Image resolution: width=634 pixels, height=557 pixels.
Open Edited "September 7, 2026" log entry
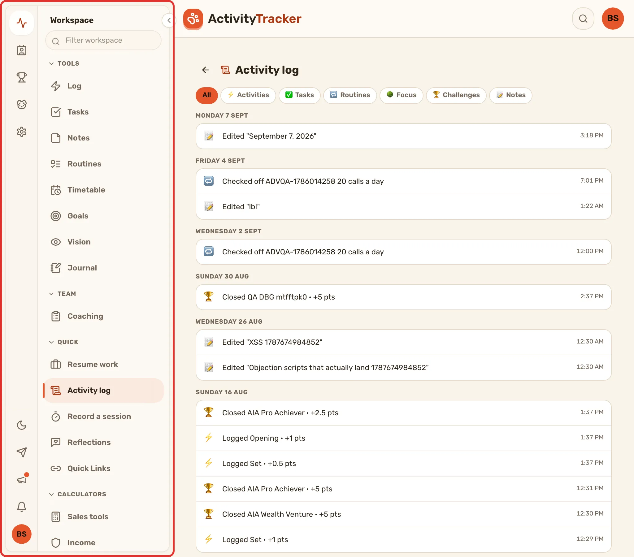[403, 136]
